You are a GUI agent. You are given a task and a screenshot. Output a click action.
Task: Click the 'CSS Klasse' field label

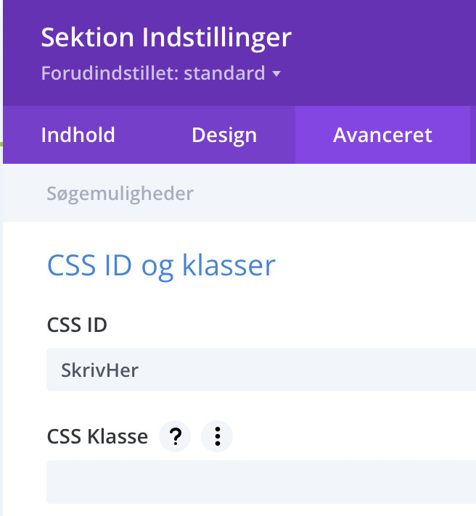pos(97,437)
